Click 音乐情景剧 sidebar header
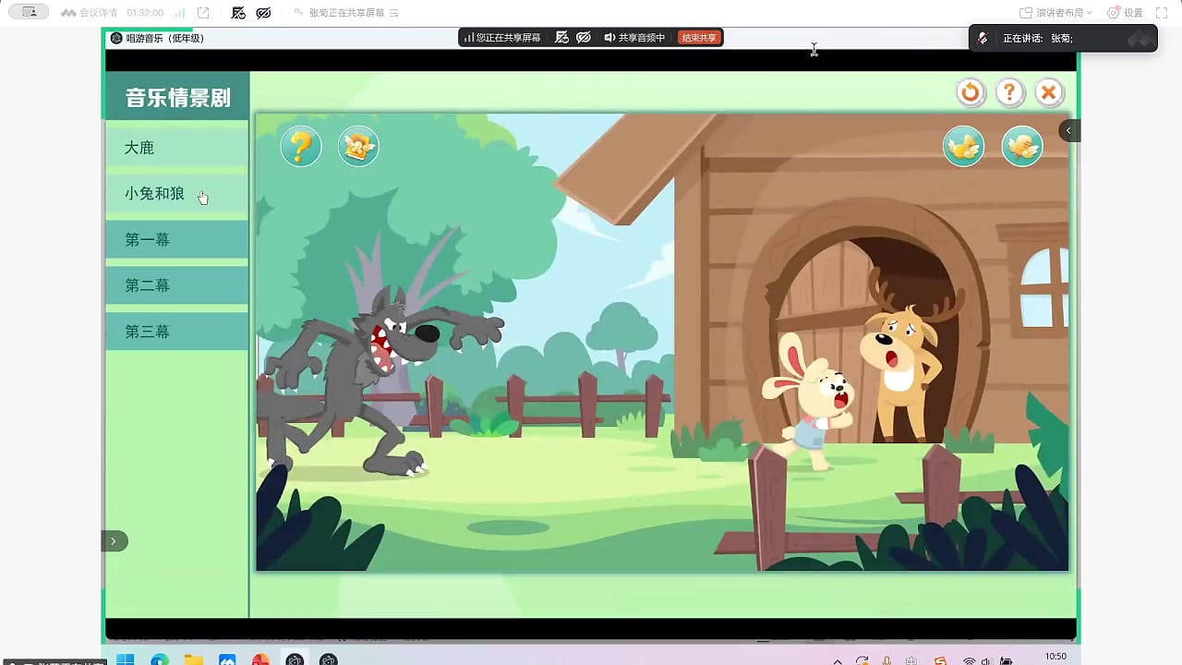The height and width of the screenshot is (665, 1182). (177, 97)
